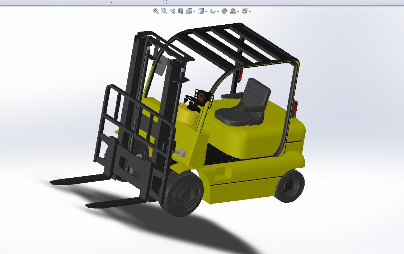Select the forklift seat in the model

243,103
